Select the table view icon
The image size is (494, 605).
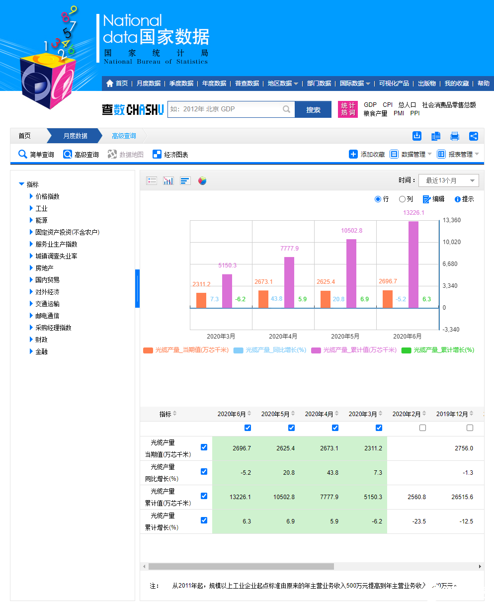(152, 180)
